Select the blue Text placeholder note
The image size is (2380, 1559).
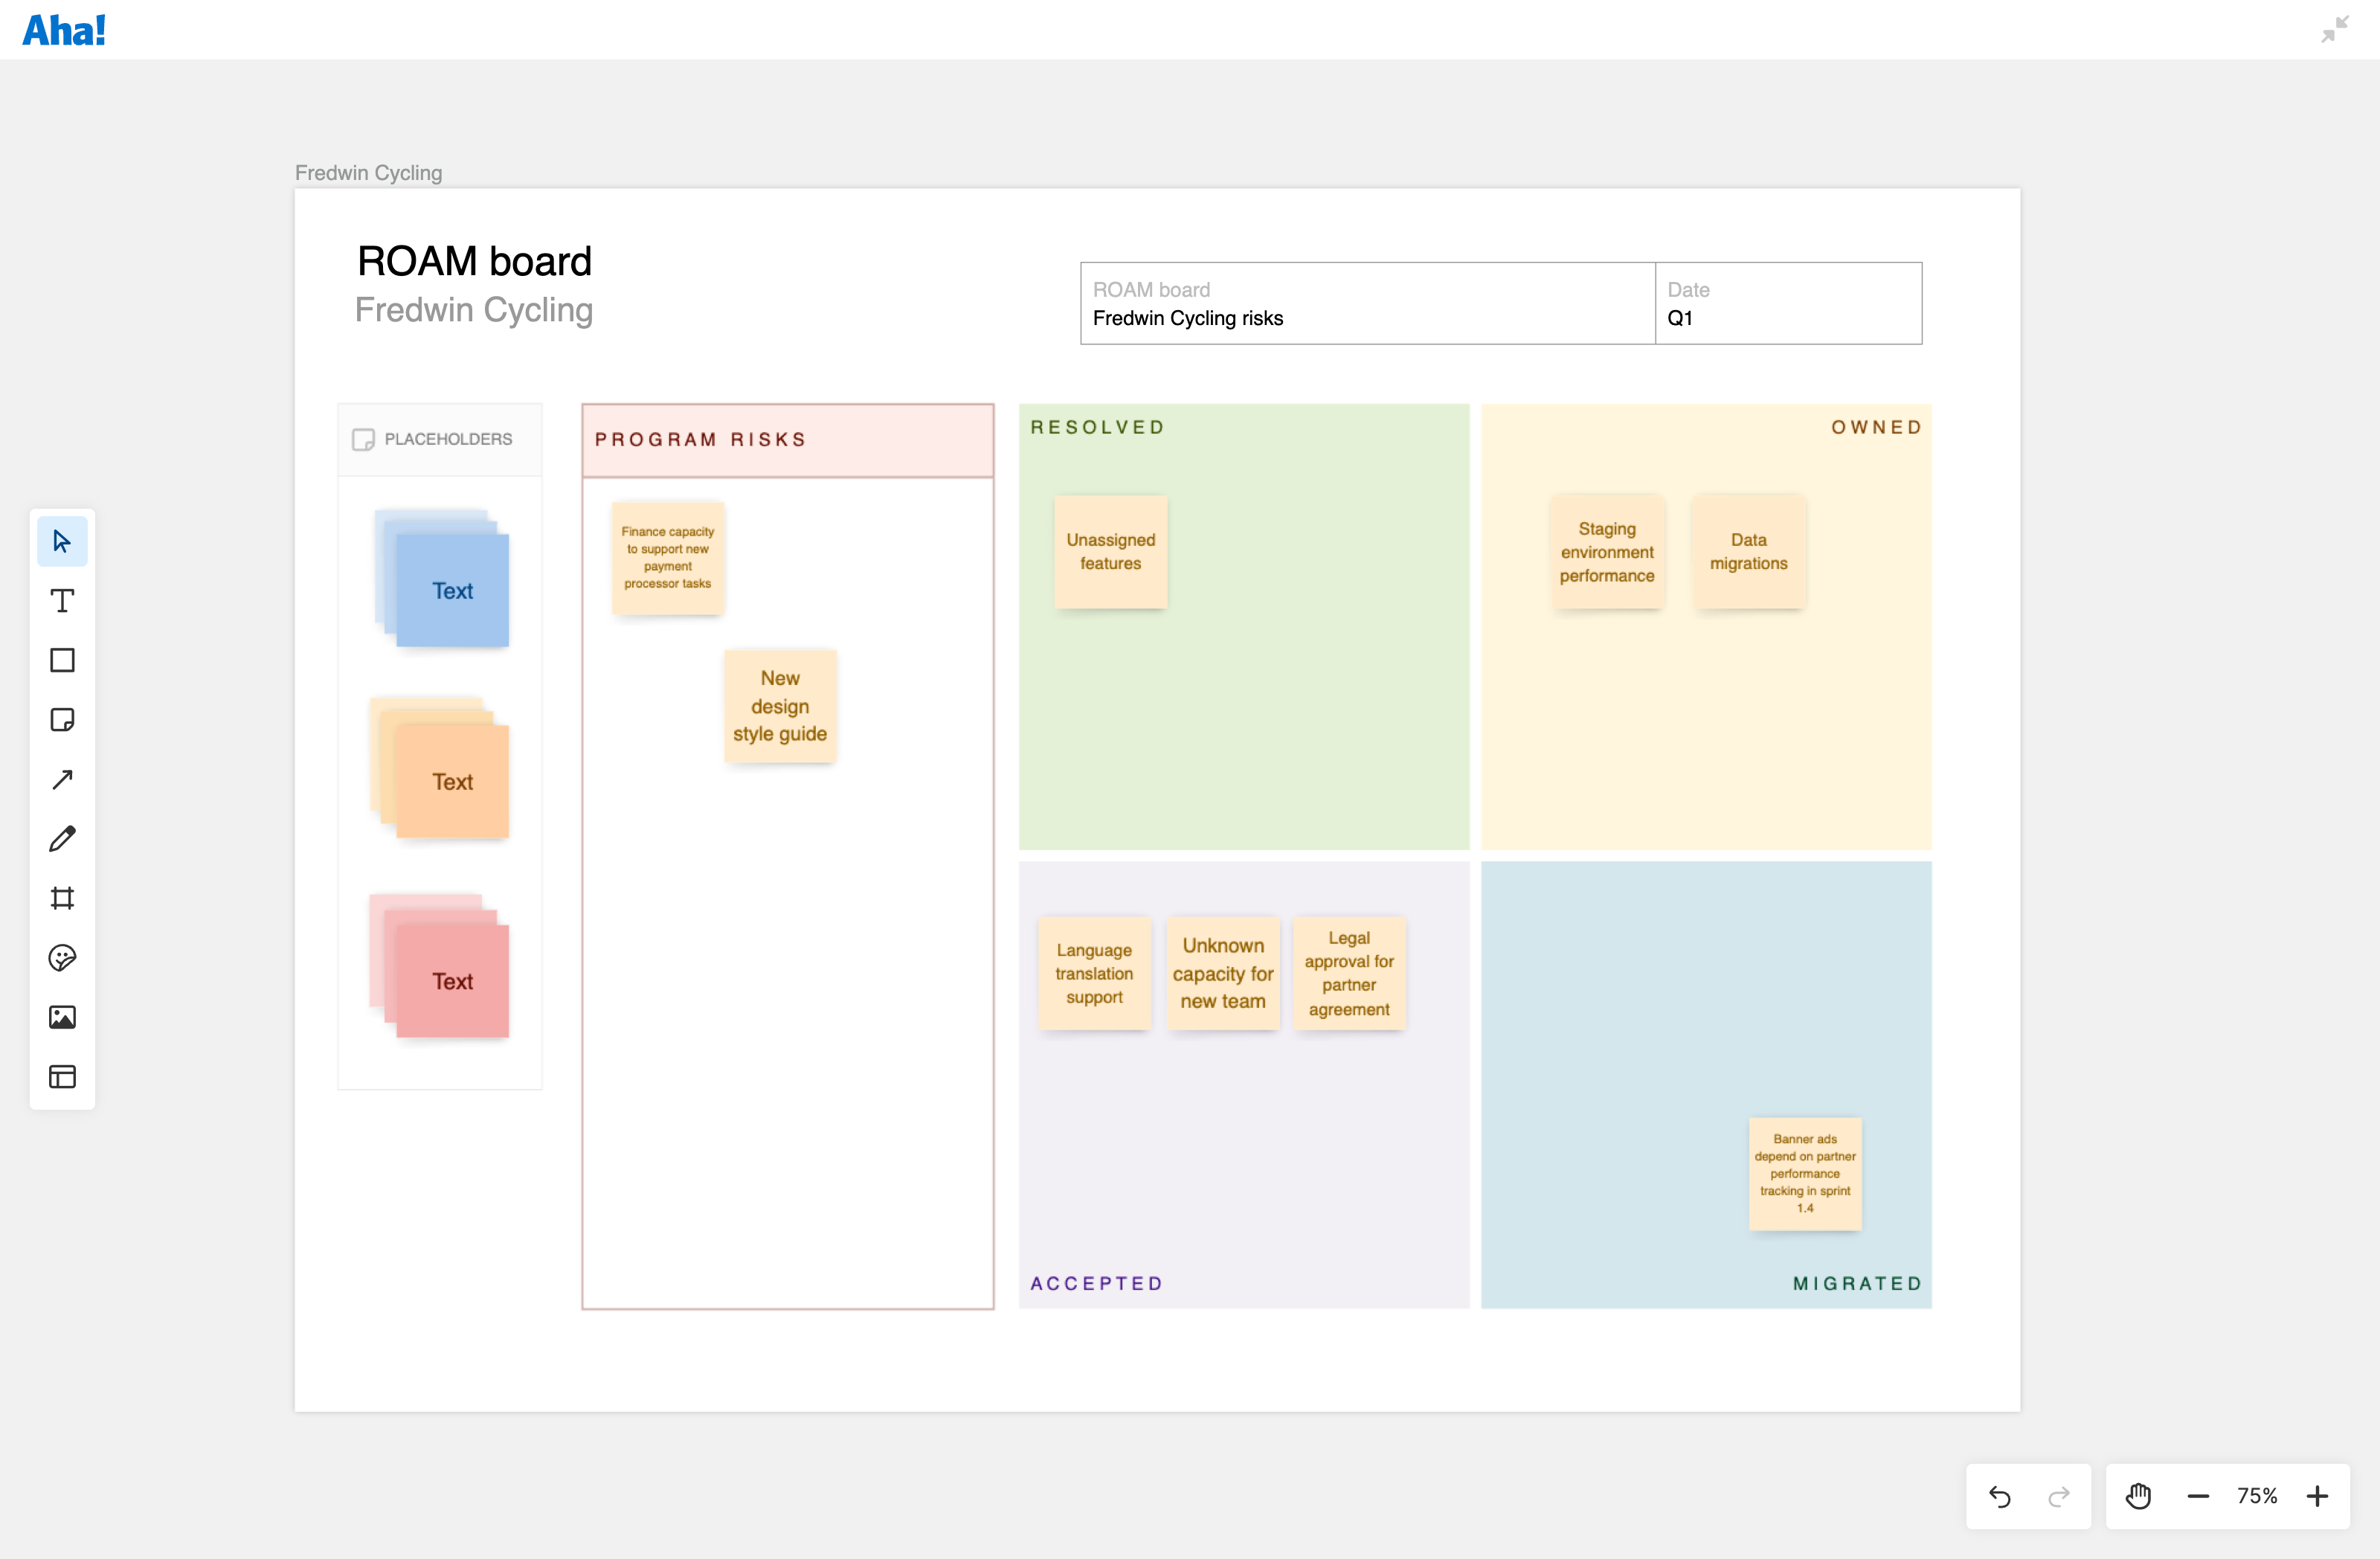point(453,590)
